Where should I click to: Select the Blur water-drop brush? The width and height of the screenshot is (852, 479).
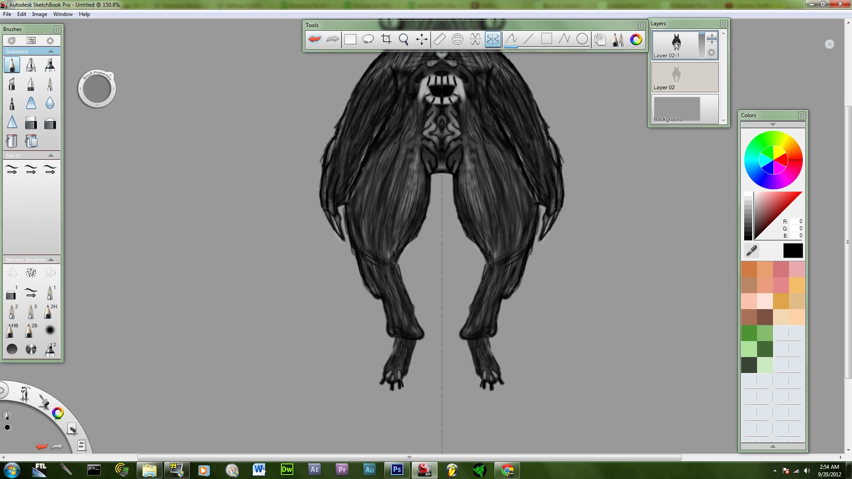click(50, 103)
